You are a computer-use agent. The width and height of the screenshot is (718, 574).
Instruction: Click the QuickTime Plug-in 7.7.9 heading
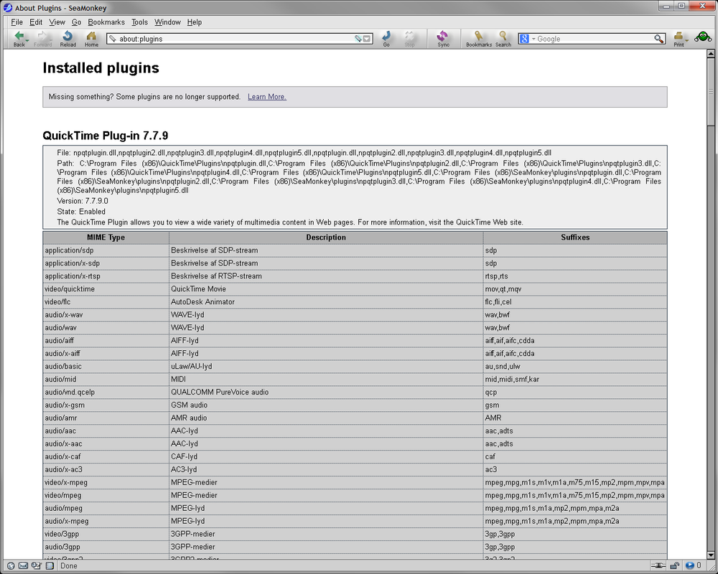pyautogui.click(x=106, y=136)
